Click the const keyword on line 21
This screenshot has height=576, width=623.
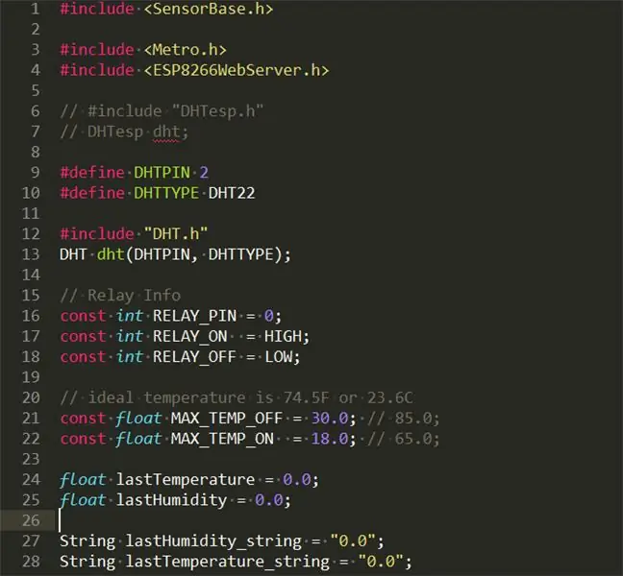pos(83,419)
